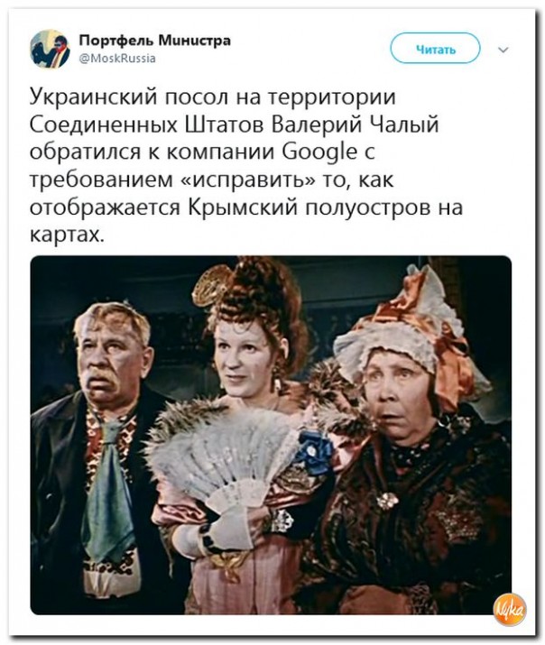This screenshot has width=545, height=645.
Task: Click the name Валерий Чалый in the tweet
Action: [355, 124]
